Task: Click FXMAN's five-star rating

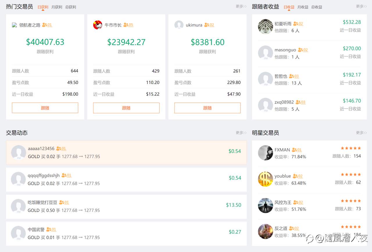Action: click(x=351, y=148)
